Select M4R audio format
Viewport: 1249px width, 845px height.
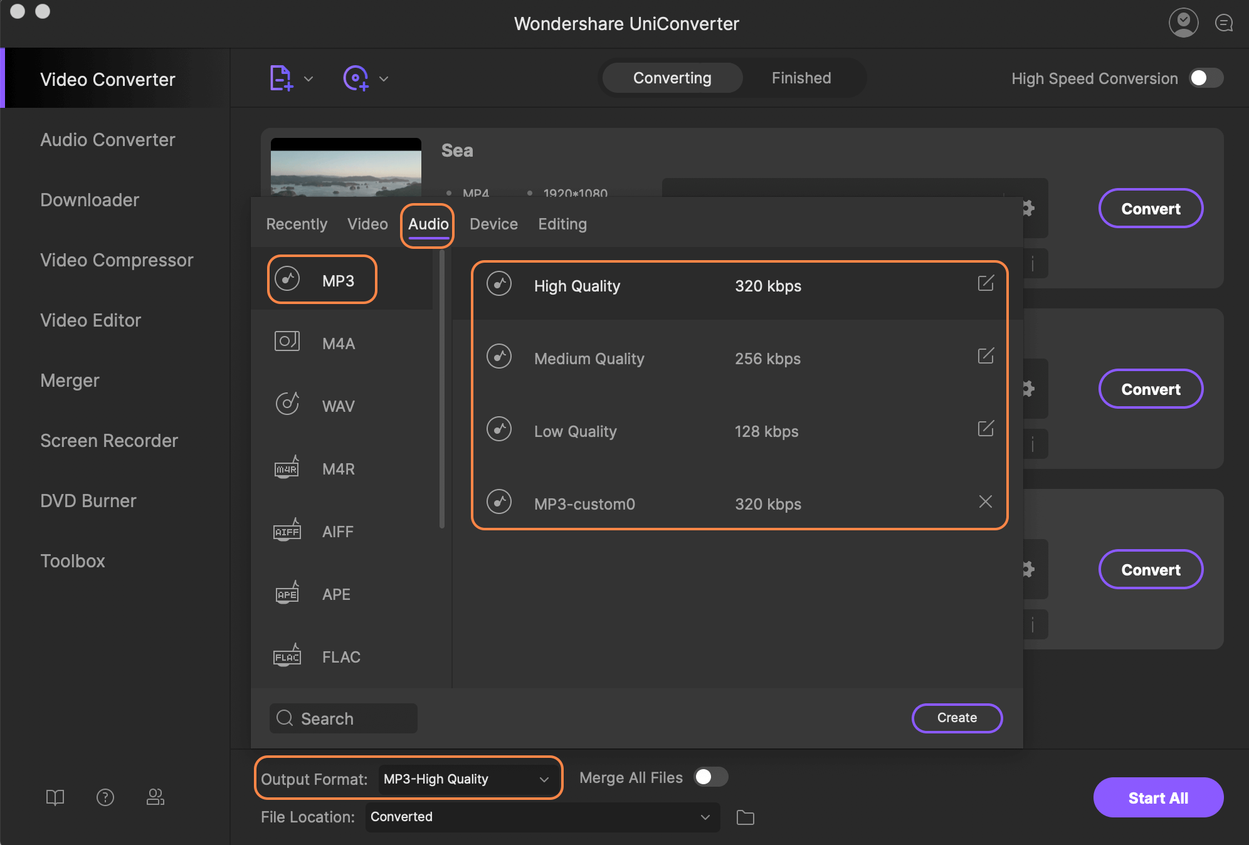[339, 469]
